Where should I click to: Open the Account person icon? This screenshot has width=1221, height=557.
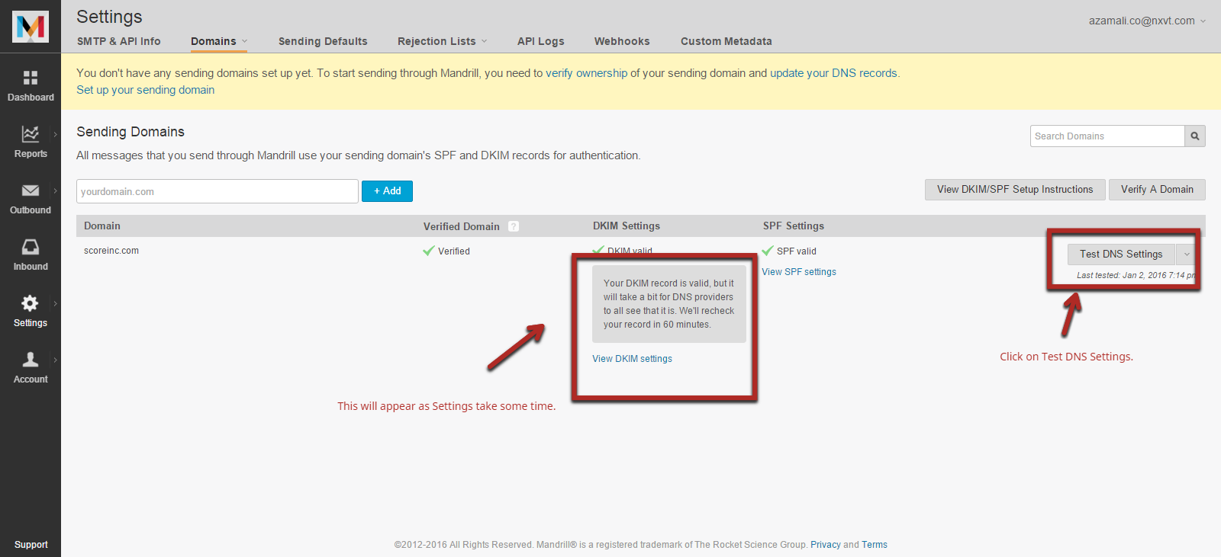pos(31,360)
